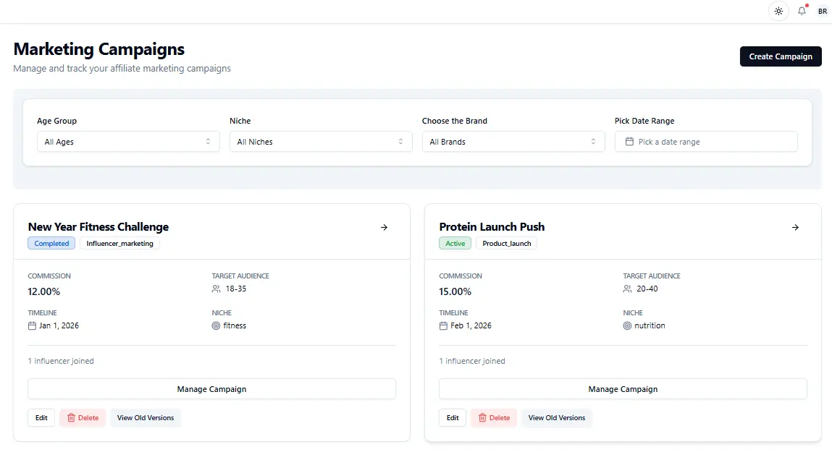Click the target icon beside fitness
This screenshot has height=452, width=832.
tap(216, 326)
